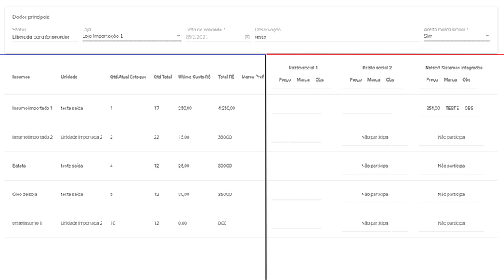Click the Data de validade date field
Screen dimensions: 504x280
[218, 37]
